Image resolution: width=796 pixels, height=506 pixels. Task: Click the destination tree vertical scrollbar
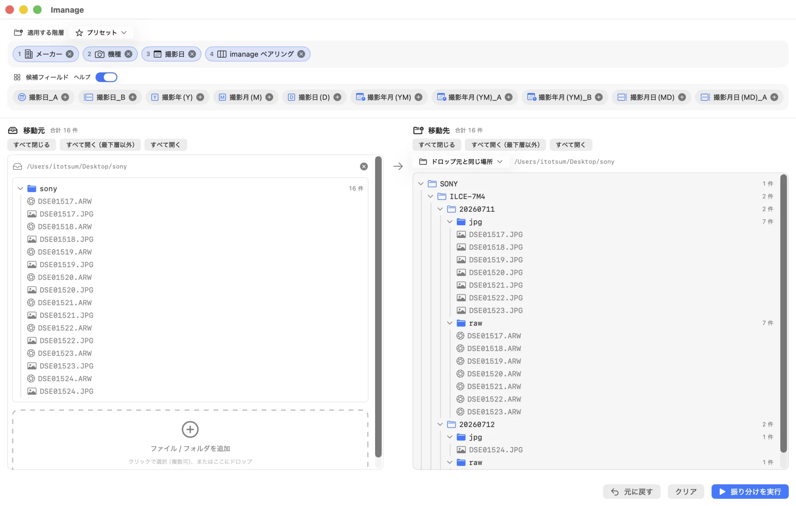[783, 313]
